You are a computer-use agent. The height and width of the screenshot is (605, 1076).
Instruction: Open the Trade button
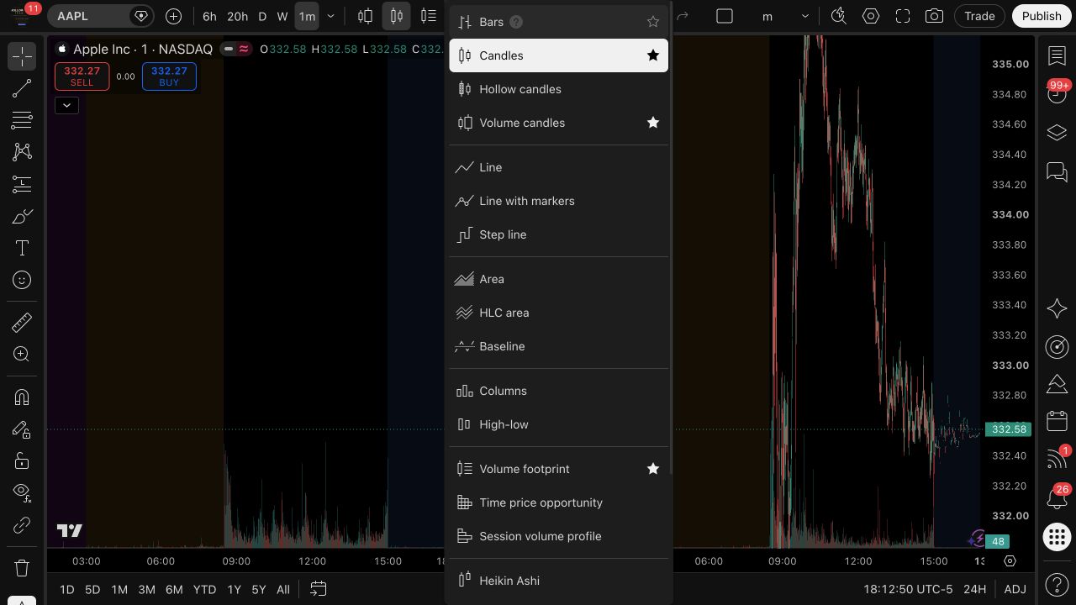click(x=979, y=16)
